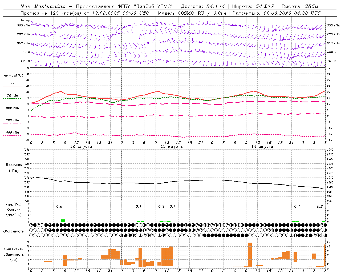Click the "Давление" pressure panel label
341x273 pixels.
coord(14,165)
